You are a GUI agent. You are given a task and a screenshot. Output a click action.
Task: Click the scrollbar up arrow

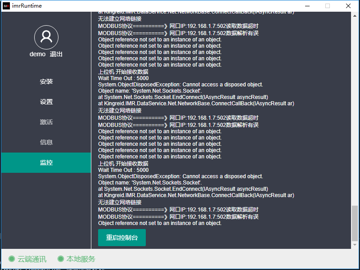point(355,15)
